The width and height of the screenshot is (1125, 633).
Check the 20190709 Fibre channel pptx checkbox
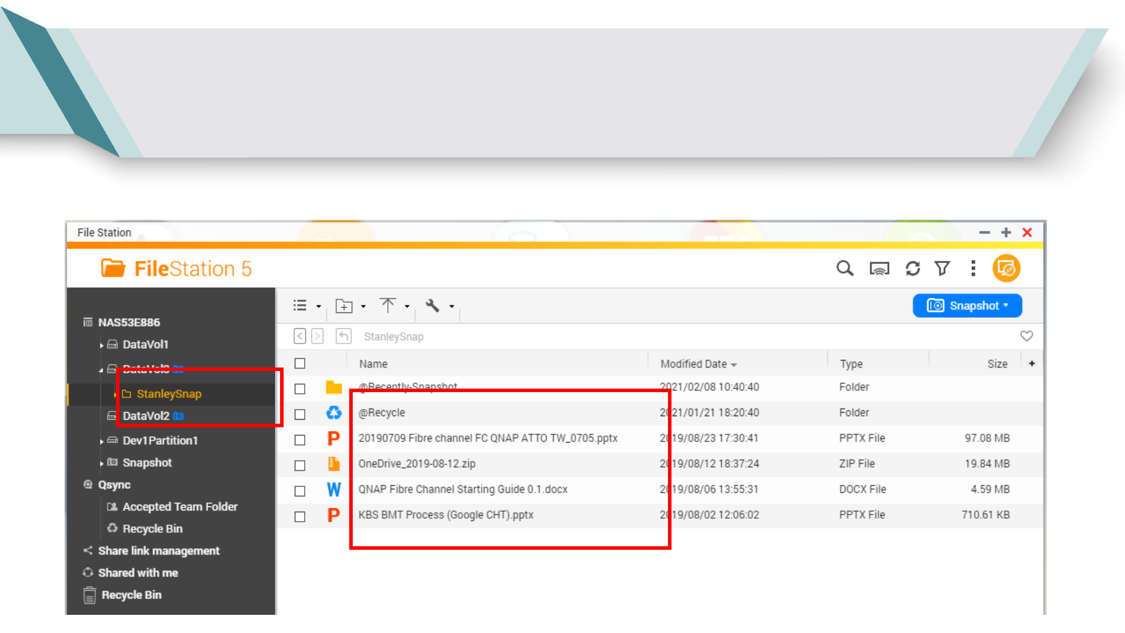(x=300, y=440)
